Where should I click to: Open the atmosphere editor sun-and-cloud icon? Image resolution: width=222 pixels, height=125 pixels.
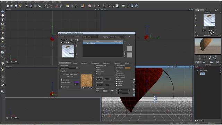(x=68, y=6)
